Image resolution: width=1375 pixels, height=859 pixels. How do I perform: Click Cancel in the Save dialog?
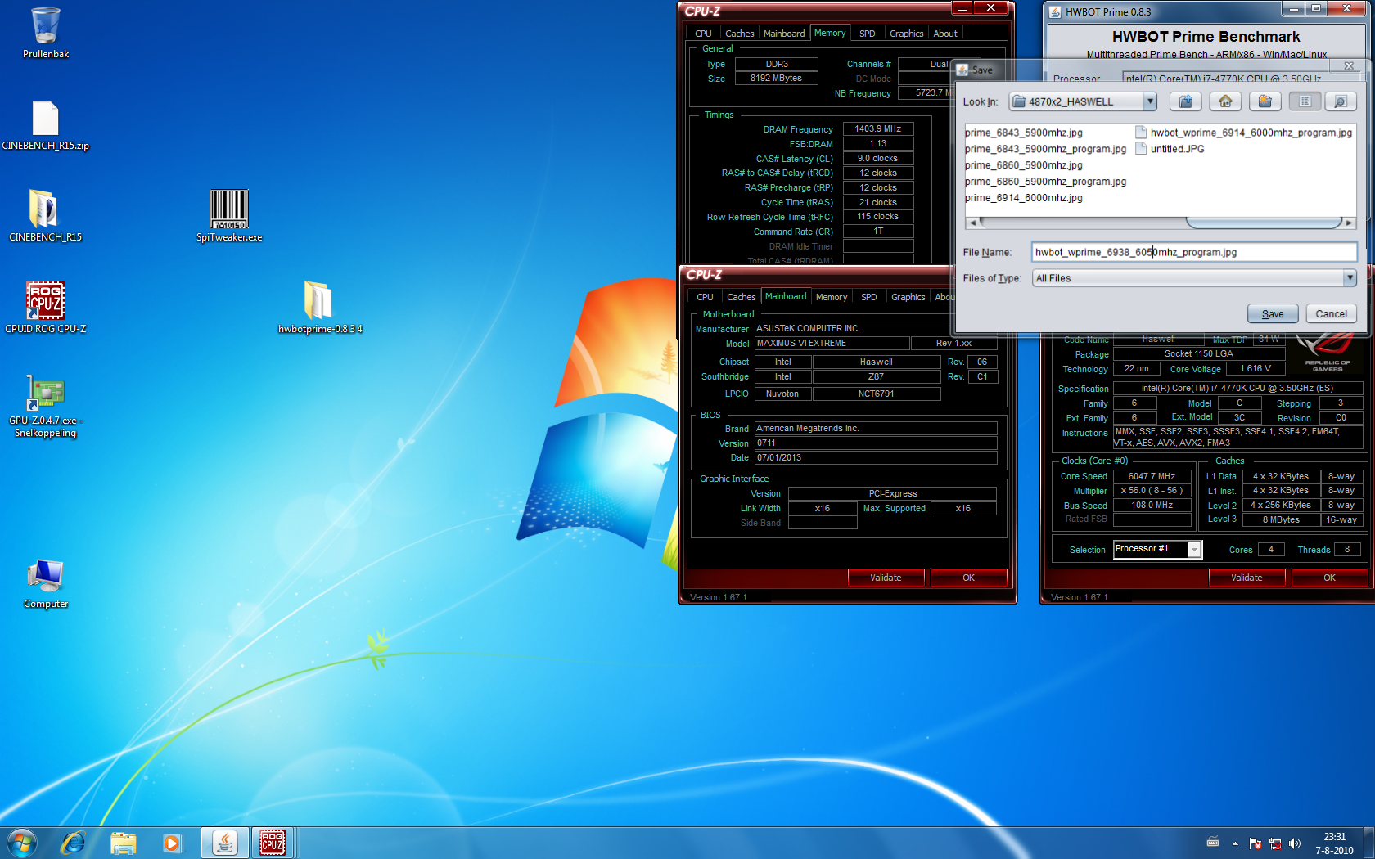1331,314
